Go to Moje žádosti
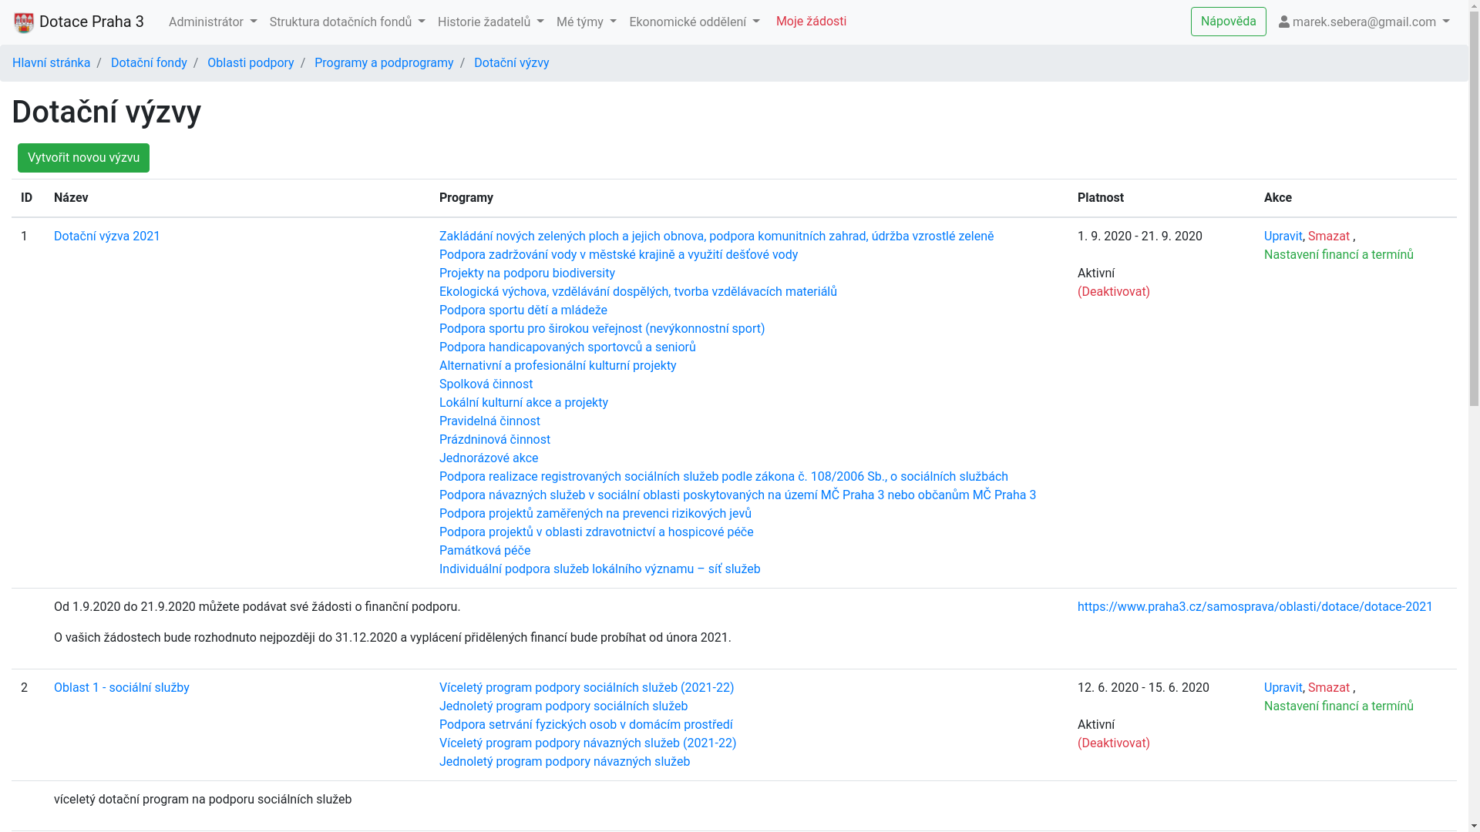 811,22
